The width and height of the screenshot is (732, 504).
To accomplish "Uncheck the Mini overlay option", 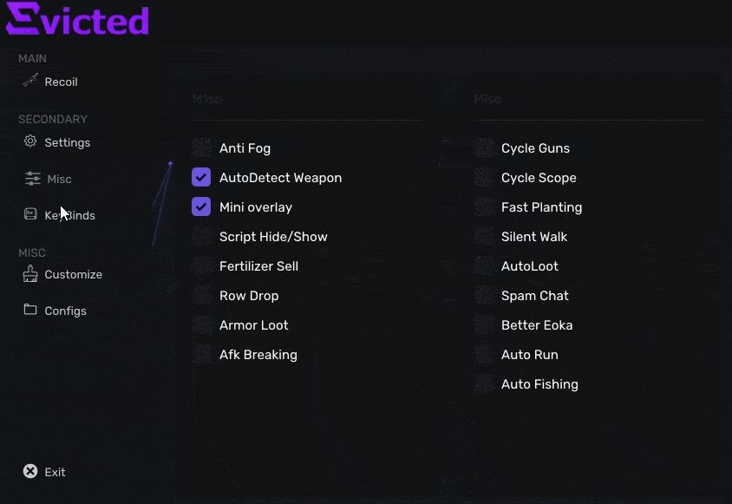I will click(201, 207).
